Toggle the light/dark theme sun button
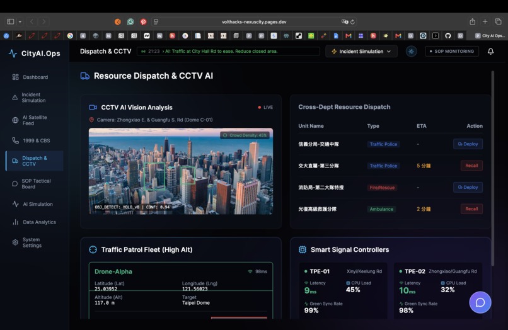 (411, 52)
